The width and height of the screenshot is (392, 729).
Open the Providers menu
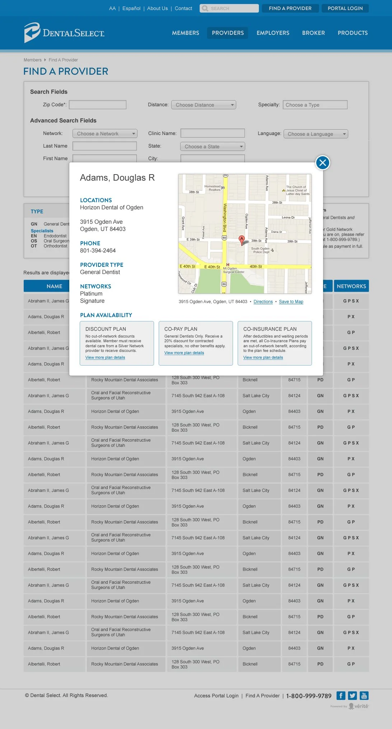228,33
